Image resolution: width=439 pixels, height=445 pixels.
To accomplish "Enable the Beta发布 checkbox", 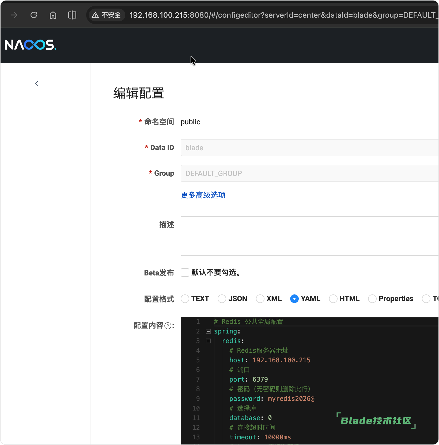I will point(185,273).
